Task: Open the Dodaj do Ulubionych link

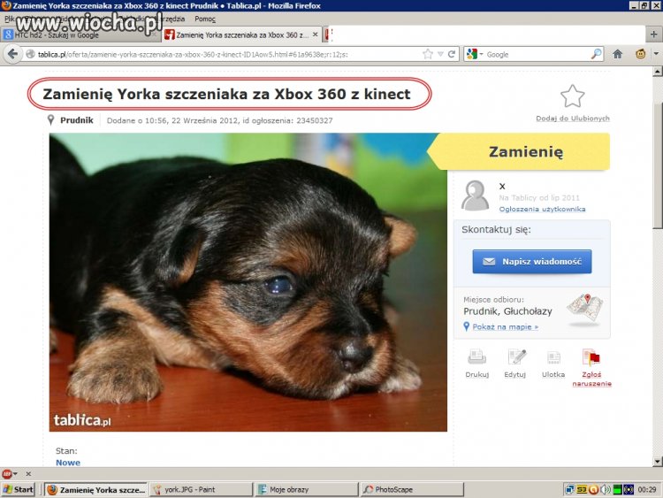Action: (573, 119)
